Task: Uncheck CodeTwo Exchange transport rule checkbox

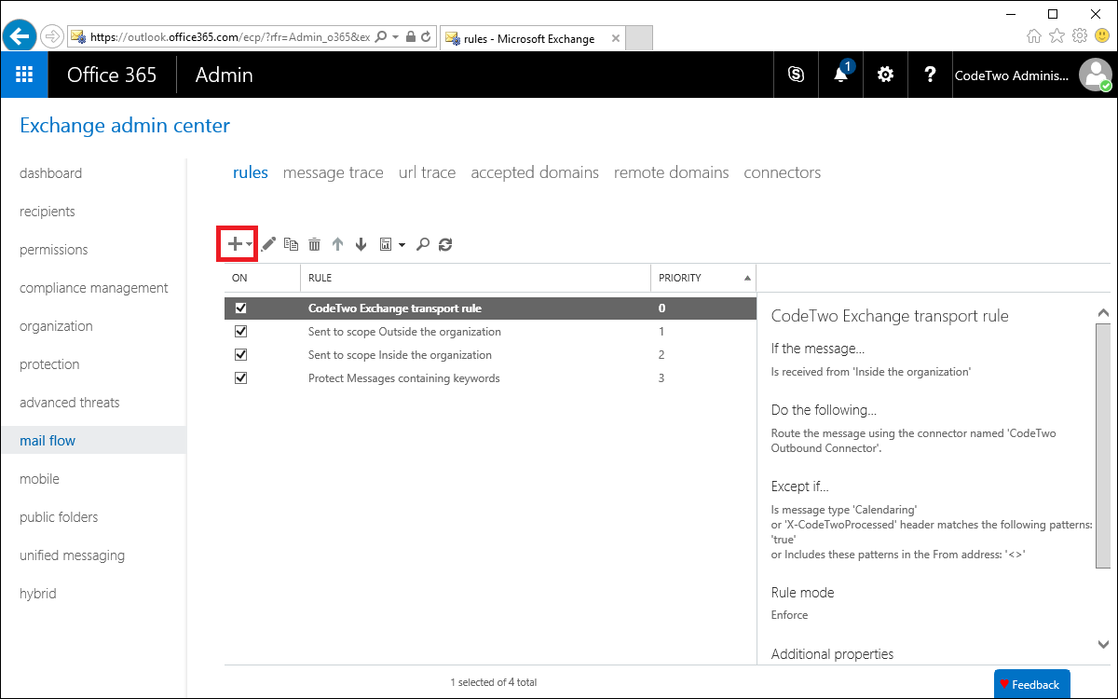Action: coord(241,308)
